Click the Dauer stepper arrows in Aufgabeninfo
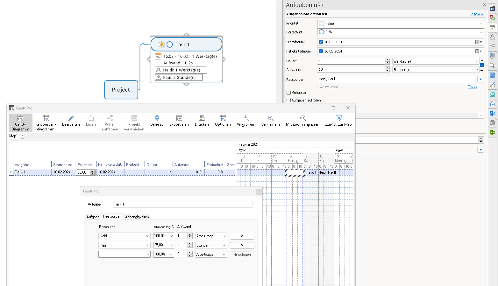The image size is (498, 286). 387,61
